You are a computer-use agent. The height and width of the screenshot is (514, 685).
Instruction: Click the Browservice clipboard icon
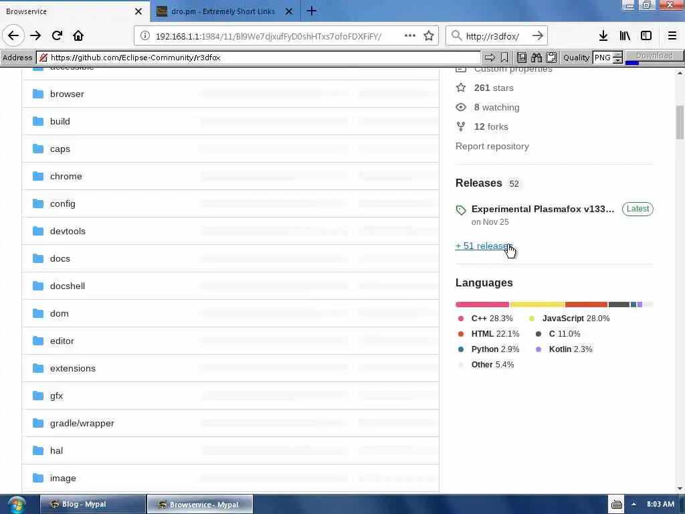click(x=551, y=58)
